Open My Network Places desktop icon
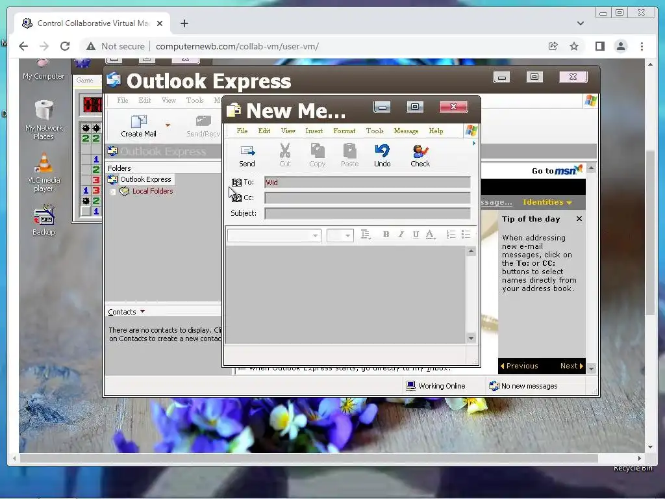 (44, 120)
